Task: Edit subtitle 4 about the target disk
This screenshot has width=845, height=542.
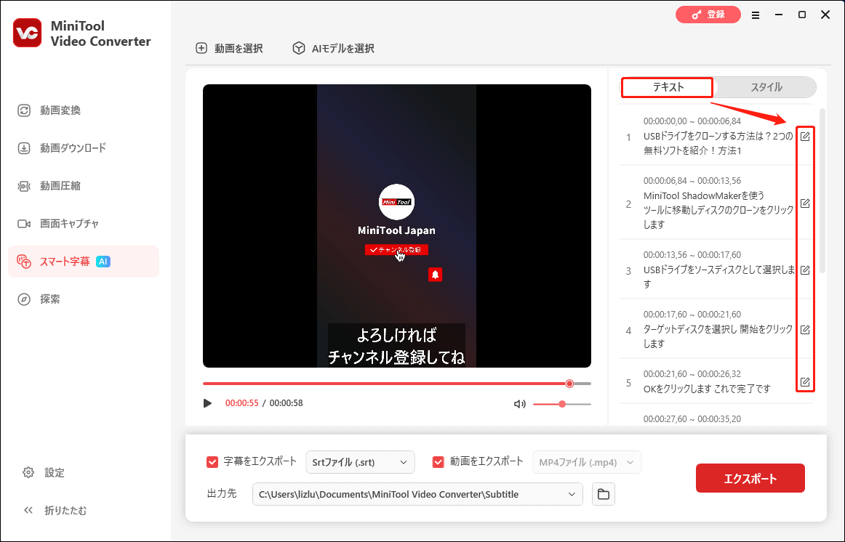Action: pyautogui.click(x=804, y=329)
